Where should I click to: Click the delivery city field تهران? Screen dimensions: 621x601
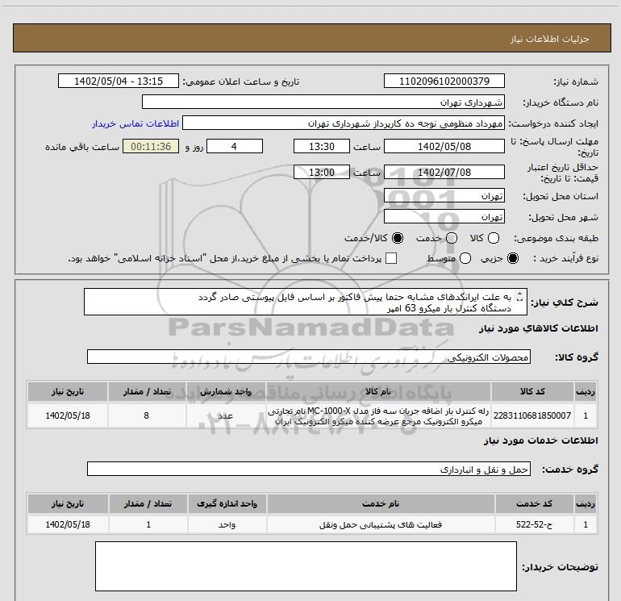point(444,216)
